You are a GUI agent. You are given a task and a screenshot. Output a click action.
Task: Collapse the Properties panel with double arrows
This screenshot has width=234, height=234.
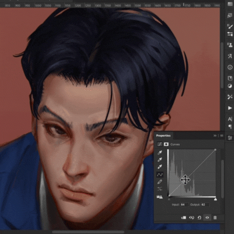[x=215, y=136]
